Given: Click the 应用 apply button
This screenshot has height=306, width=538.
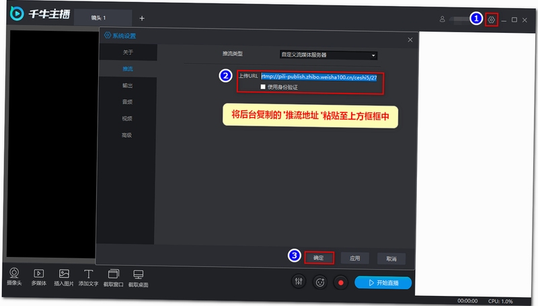Looking at the screenshot, I should coord(355,258).
